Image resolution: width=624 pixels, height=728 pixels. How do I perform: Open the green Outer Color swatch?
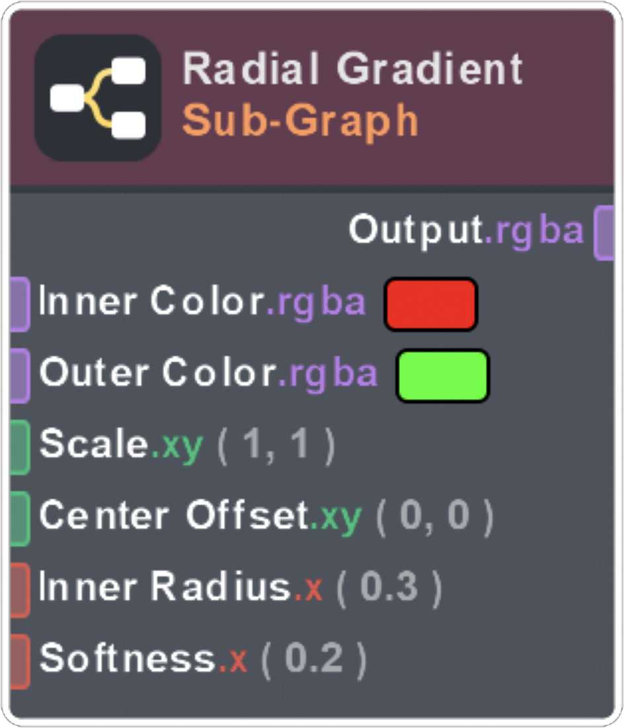click(443, 375)
